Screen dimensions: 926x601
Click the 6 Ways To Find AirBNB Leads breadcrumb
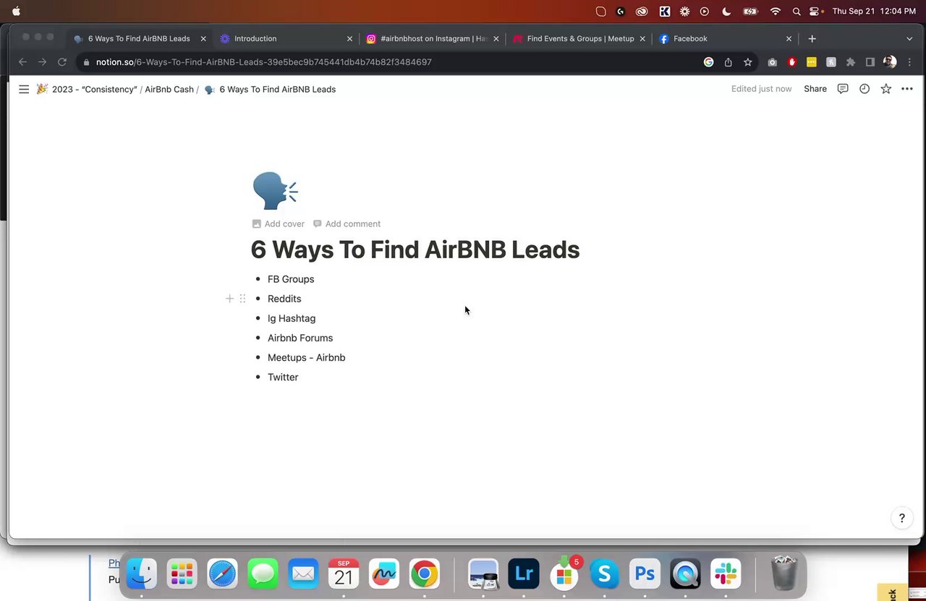tap(270, 89)
